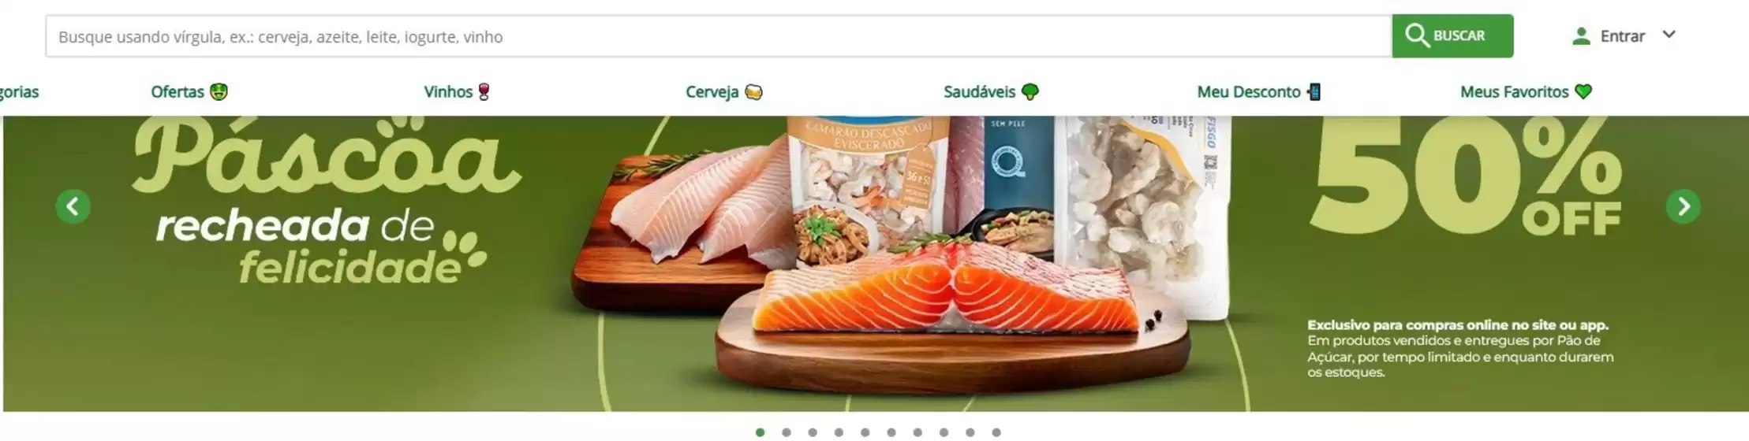
Task: Go to previous banner with left arrow
Action: pyautogui.click(x=73, y=207)
